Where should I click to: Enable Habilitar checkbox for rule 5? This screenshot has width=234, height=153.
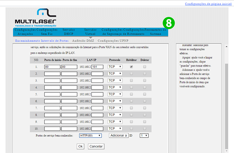tap(131, 94)
